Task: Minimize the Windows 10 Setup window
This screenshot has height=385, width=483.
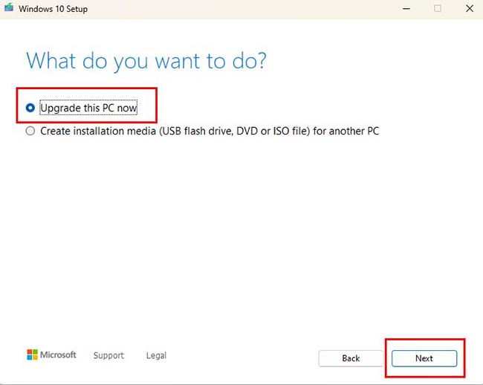Action: pyautogui.click(x=406, y=9)
